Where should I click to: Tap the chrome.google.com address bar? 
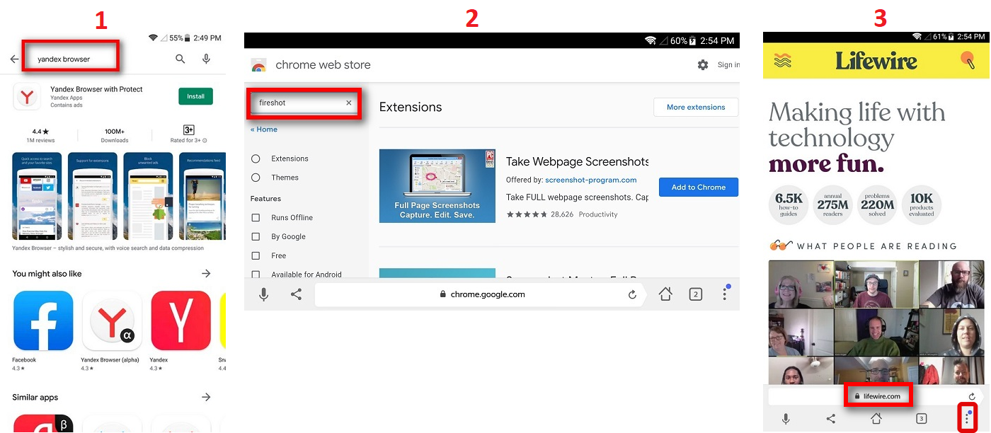480,294
